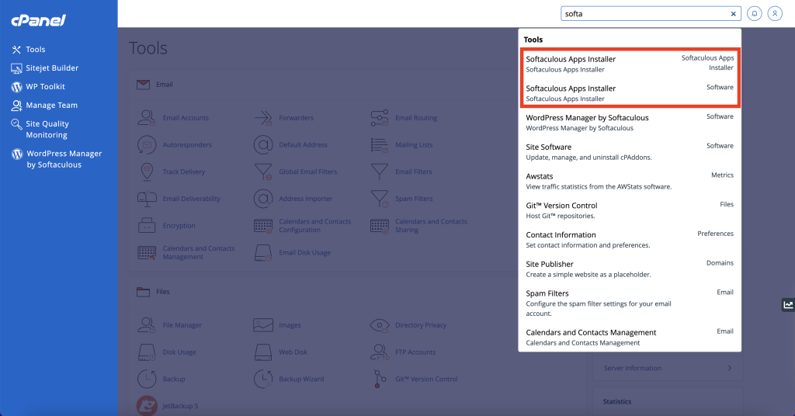The image size is (795, 416).
Task: Click the Calendars and Contacts Management icon
Action: pyautogui.click(x=147, y=252)
